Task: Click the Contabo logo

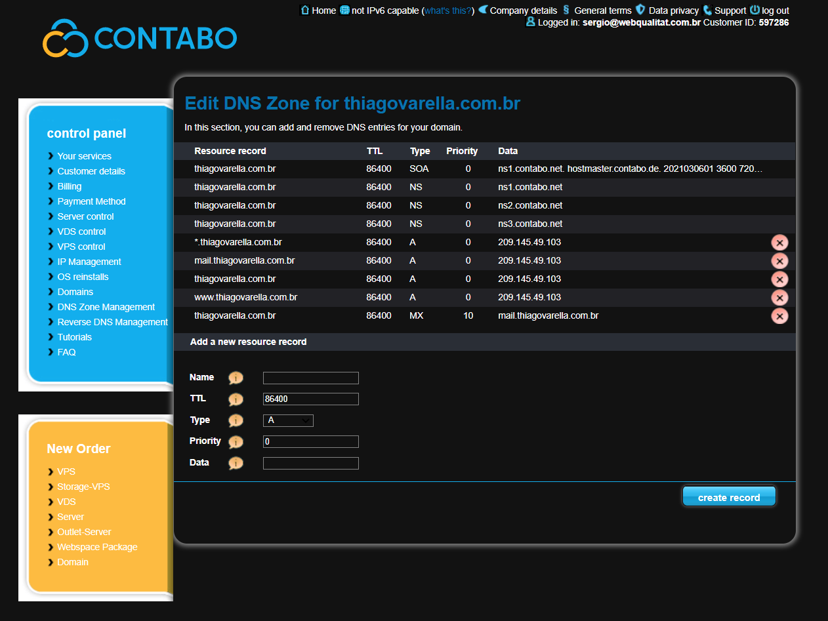Action: [x=140, y=38]
